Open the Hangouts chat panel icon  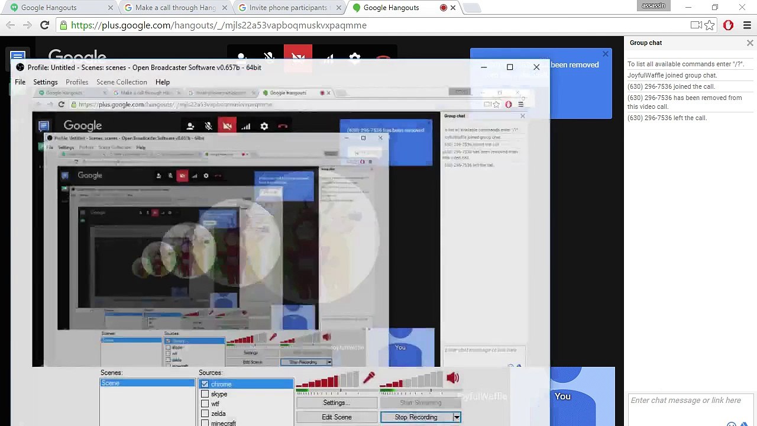pyautogui.click(x=18, y=57)
